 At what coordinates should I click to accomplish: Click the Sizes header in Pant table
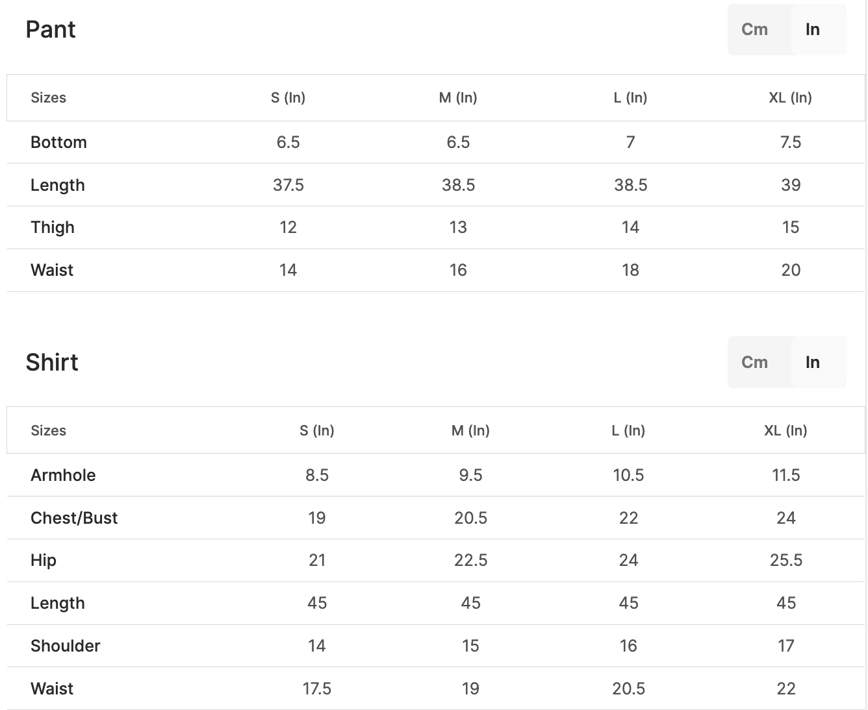[x=48, y=97]
